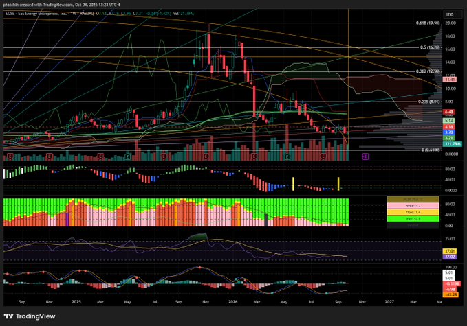
Task: Click the purple upcoming earnings marker
Action: [x=365, y=156]
